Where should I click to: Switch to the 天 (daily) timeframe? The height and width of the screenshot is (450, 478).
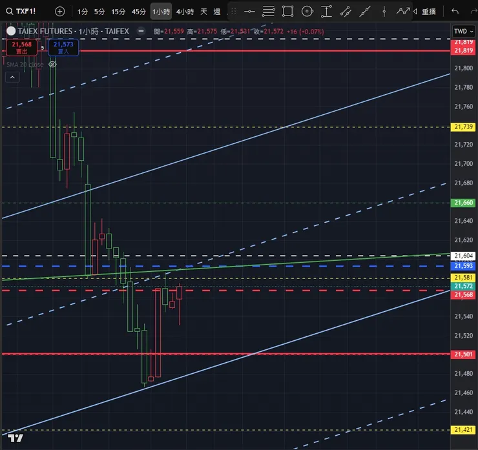(x=203, y=12)
